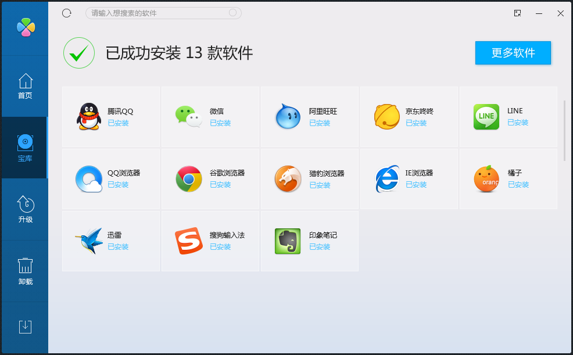Screen dimensions: 573x355
Task: Select the 谷歌浏览器 name text
Action: [x=227, y=173]
